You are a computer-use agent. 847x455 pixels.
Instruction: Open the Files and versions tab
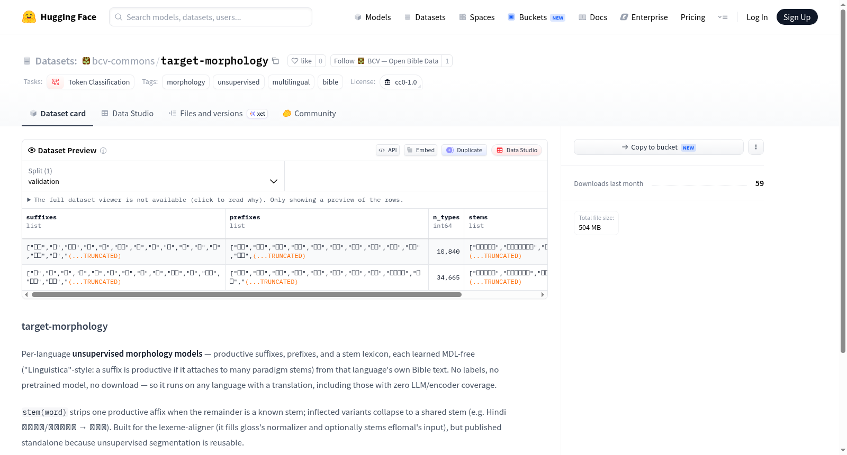pyautogui.click(x=218, y=113)
